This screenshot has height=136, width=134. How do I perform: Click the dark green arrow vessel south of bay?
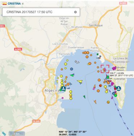(x=85, y=97)
